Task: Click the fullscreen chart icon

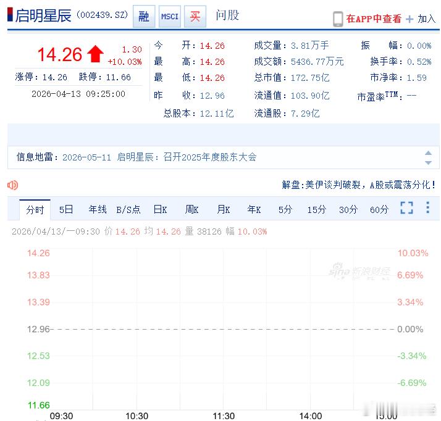Action: point(406,207)
